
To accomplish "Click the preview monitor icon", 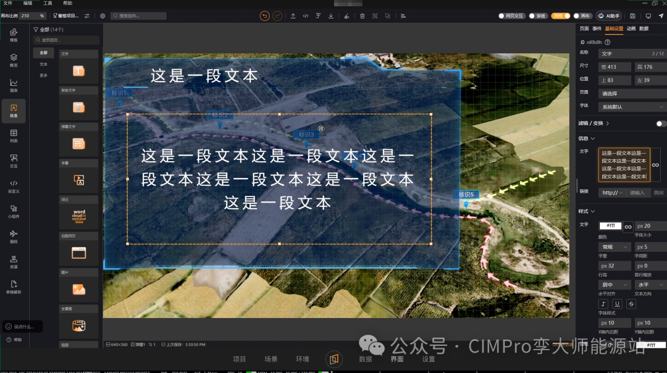I will (x=648, y=15).
